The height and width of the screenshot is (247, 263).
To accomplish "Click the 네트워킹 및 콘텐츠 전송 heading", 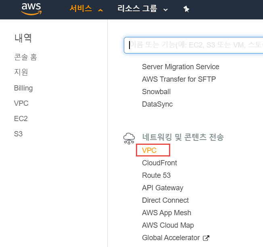I will pos(183,137).
